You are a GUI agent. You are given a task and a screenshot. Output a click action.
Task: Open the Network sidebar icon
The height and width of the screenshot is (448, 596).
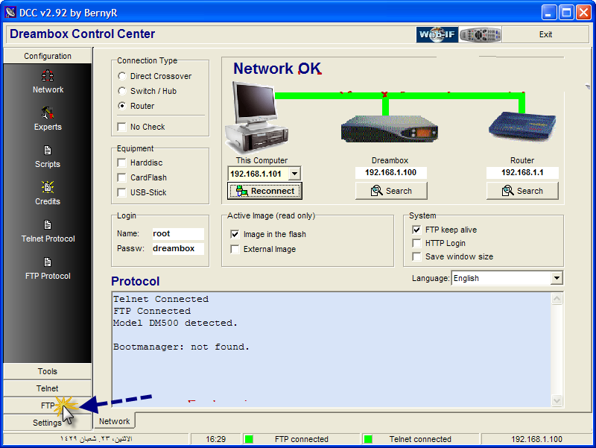click(x=48, y=76)
